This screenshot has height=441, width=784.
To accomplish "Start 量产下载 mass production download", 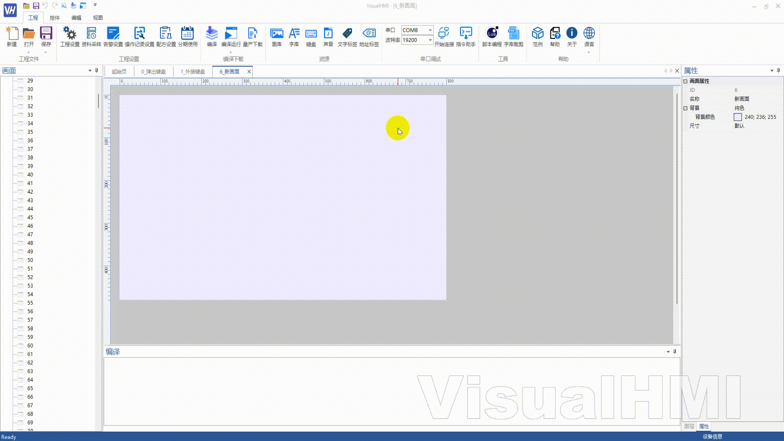I will (x=253, y=37).
